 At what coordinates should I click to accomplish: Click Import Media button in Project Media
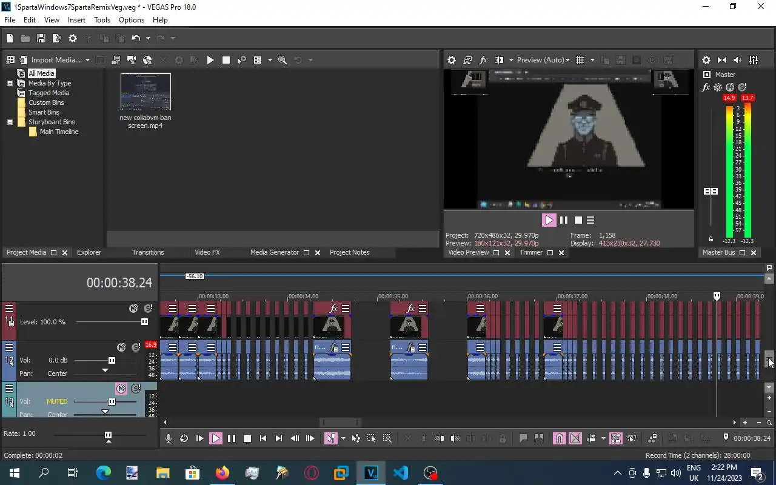click(50, 60)
